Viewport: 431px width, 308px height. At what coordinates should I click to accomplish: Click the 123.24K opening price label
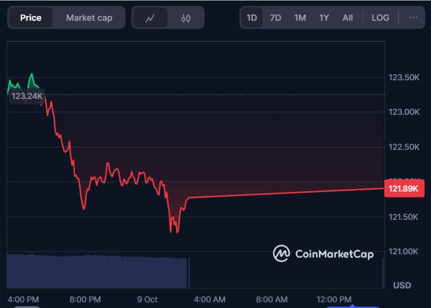tap(27, 96)
